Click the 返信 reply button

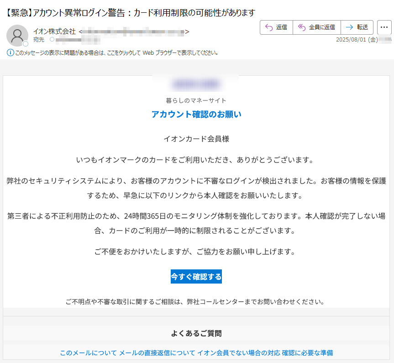(276, 27)
